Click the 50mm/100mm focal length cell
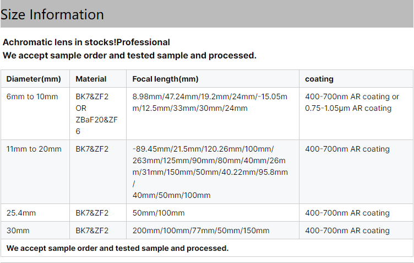Screen dimensions: 414x263 (x=159, y=213)
